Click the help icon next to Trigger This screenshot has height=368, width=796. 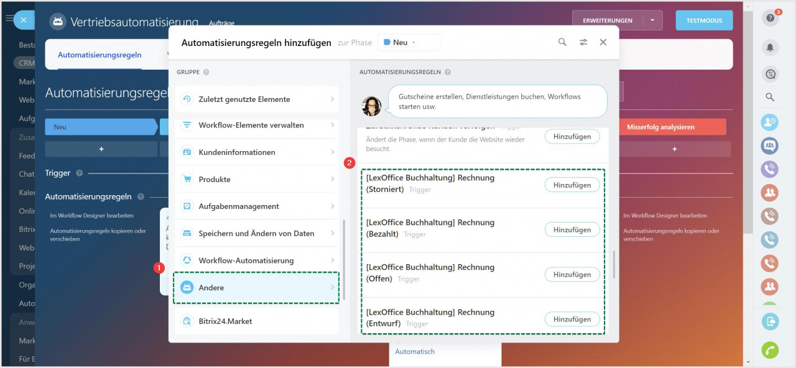79,173
